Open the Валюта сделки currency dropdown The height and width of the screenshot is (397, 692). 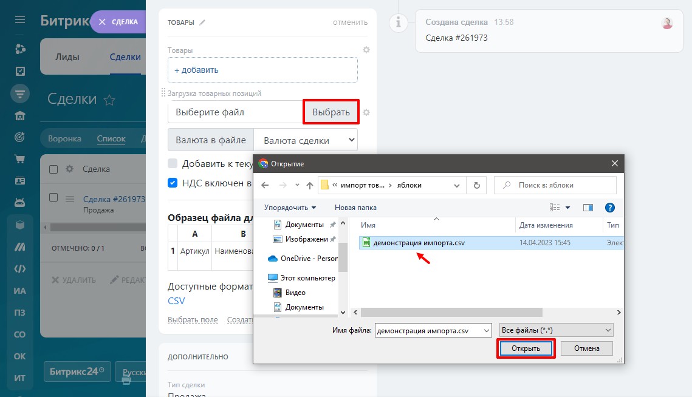(x=306, y=140)
